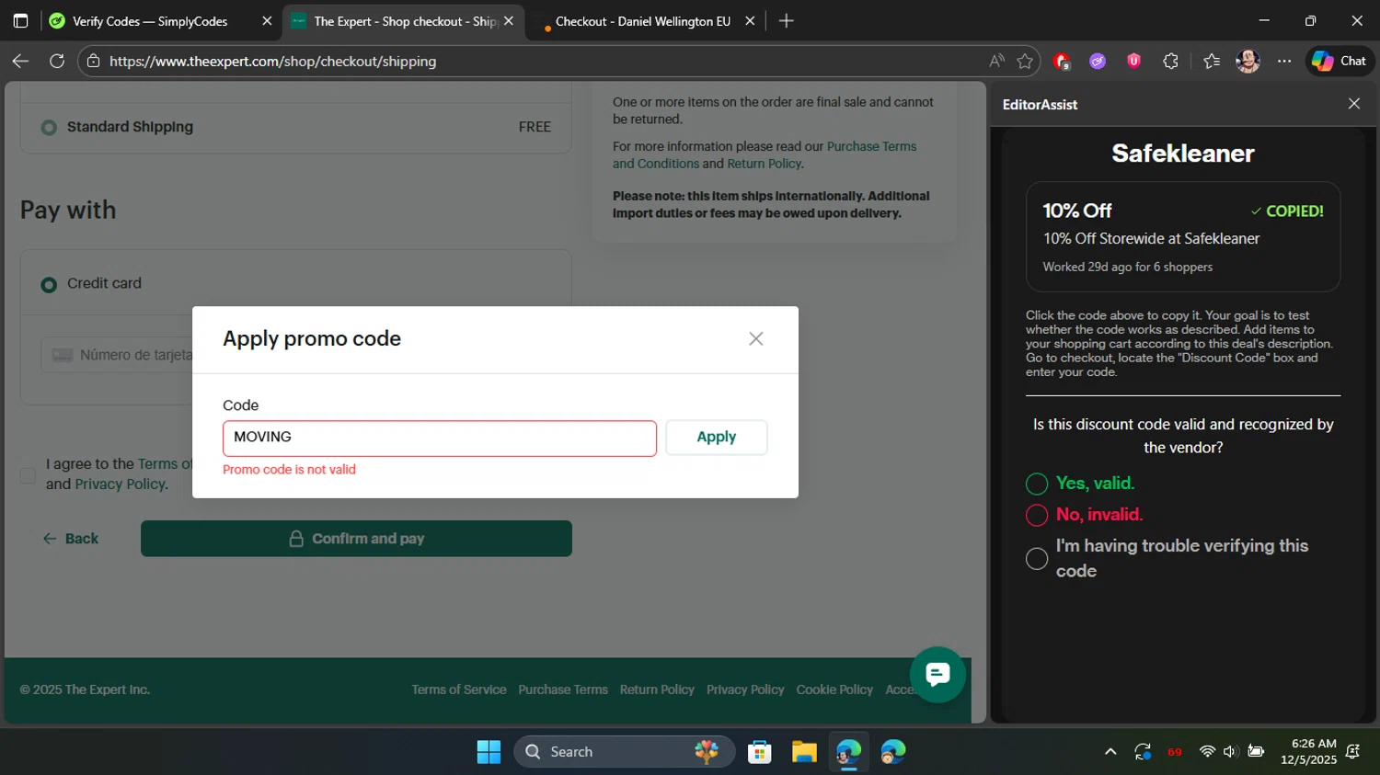
Task: Open footer Return Policy link
Action: pyautogui.click(x=657, y=690)
